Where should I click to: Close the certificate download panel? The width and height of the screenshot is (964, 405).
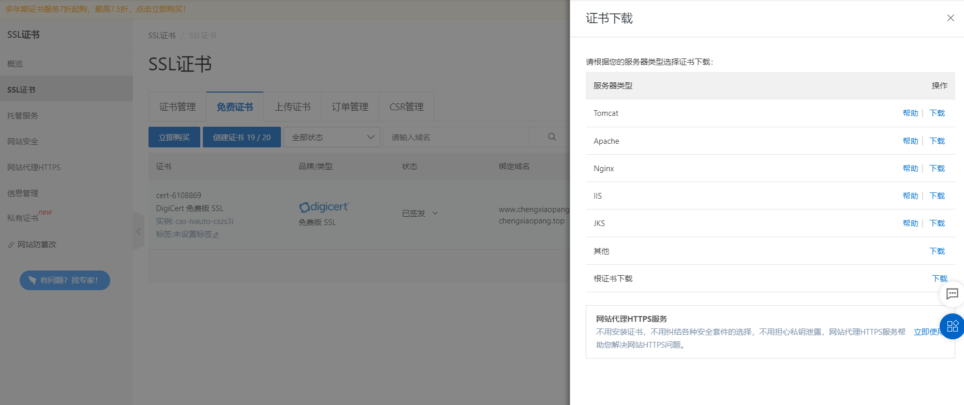click(951, 18)
